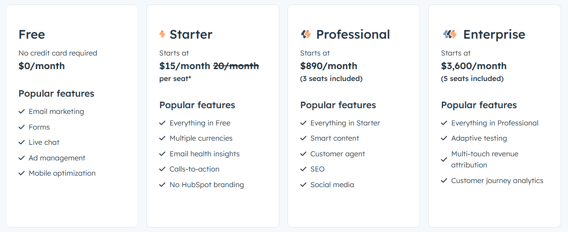This screenshot has width=568, height=232.
Task: Click the checkmark beside Email marketing
Action: click(x=22, y=111)
